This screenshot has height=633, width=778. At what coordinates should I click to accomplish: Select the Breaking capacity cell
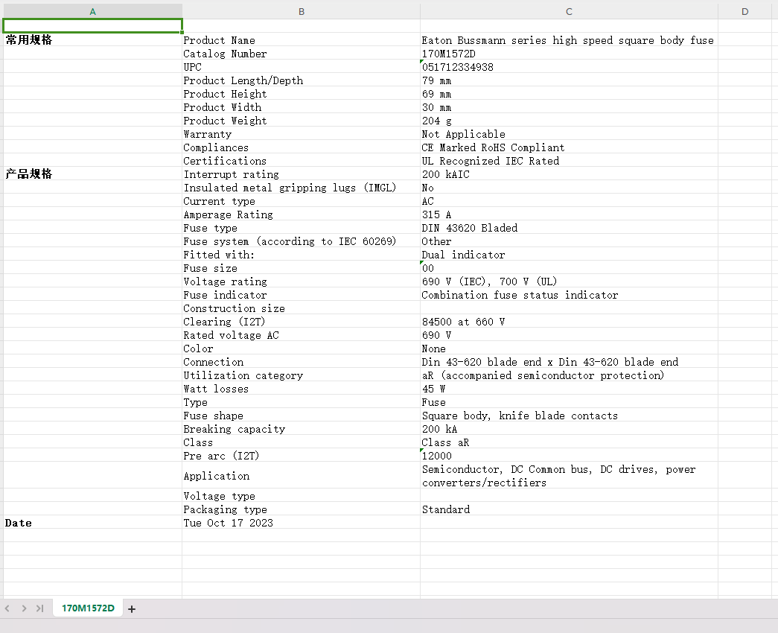pos(302,428)
